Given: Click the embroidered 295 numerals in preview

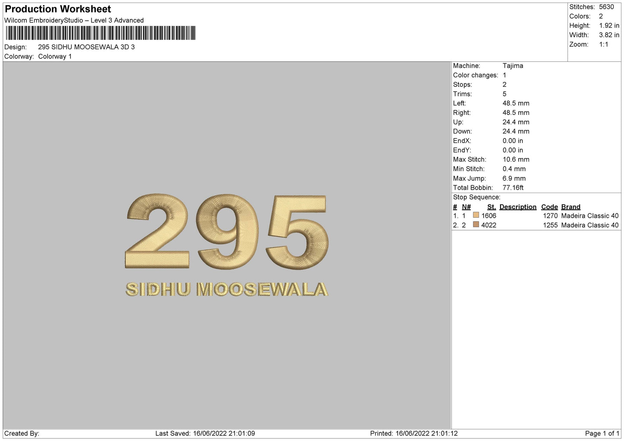Looking at the screenshot, I should click(227, 232).
